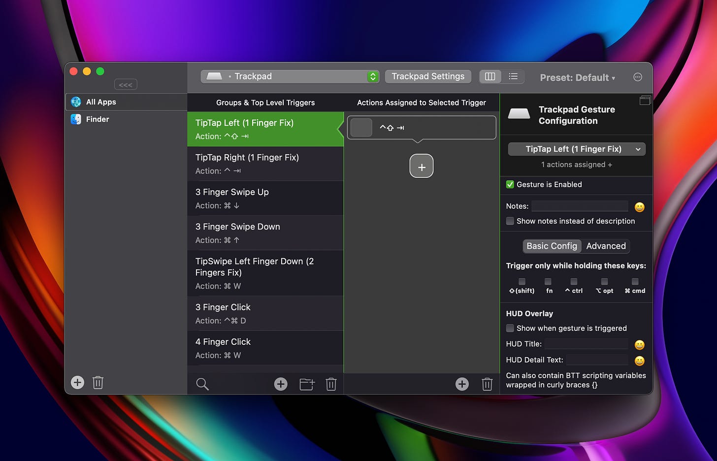Select the 3 Finger Swipe Up trigger
The height and width of the screenshot is (461, 717).
tap(265, 198)
